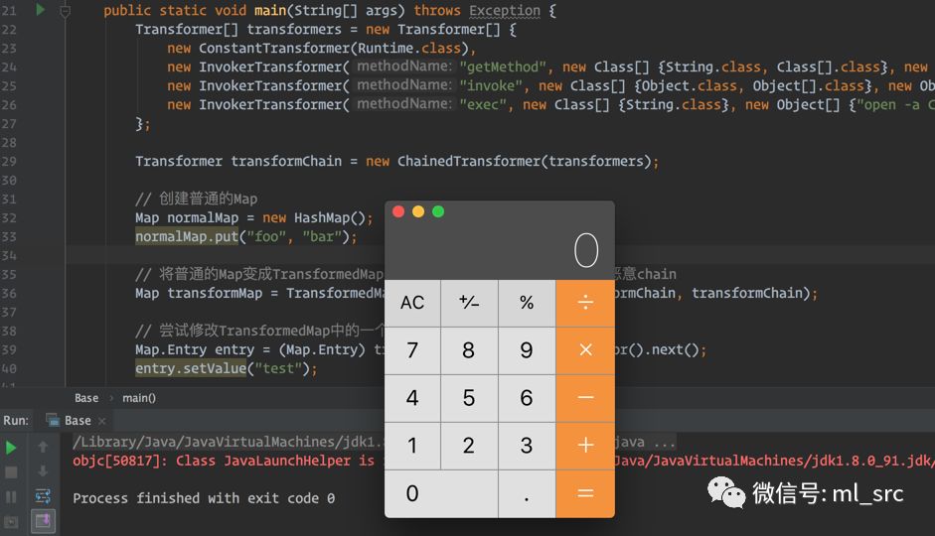The height and width of the screenshot is (536, 935).
Task: Close the Calculator with the red button
Action: point(398,212)
